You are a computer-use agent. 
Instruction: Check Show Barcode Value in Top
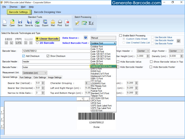[151, 61]
